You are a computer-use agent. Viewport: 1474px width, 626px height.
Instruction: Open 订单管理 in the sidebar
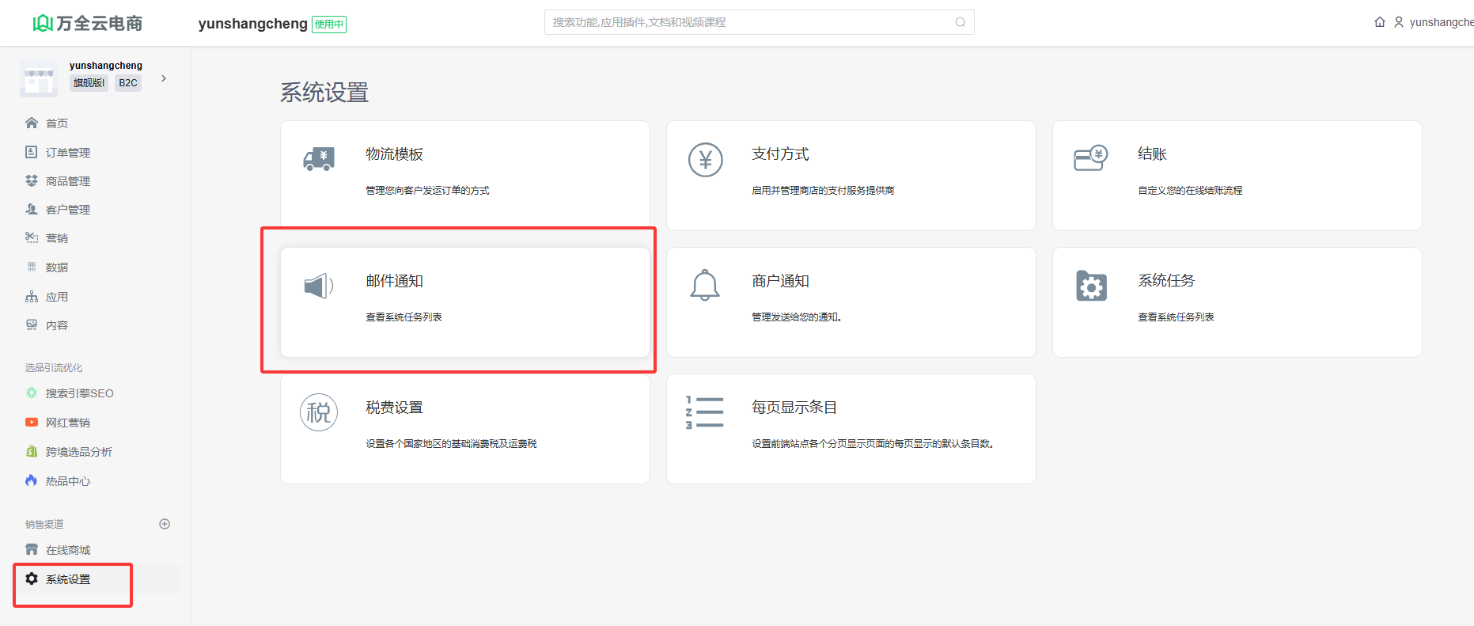coord(67,153)
